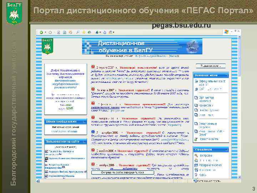Click the grey Forward browser button
The image size is (257, 193).
click(50, 32)
